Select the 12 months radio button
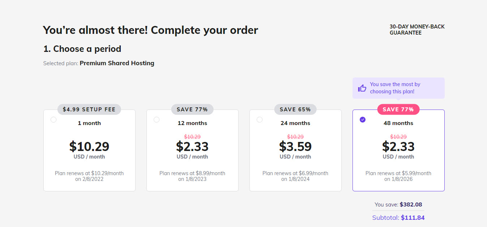 coord(157,120)
